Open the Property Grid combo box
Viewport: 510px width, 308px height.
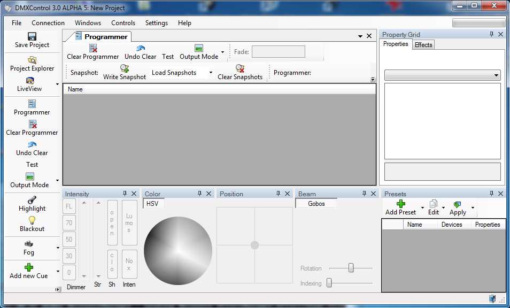click(x=442, y=75)
